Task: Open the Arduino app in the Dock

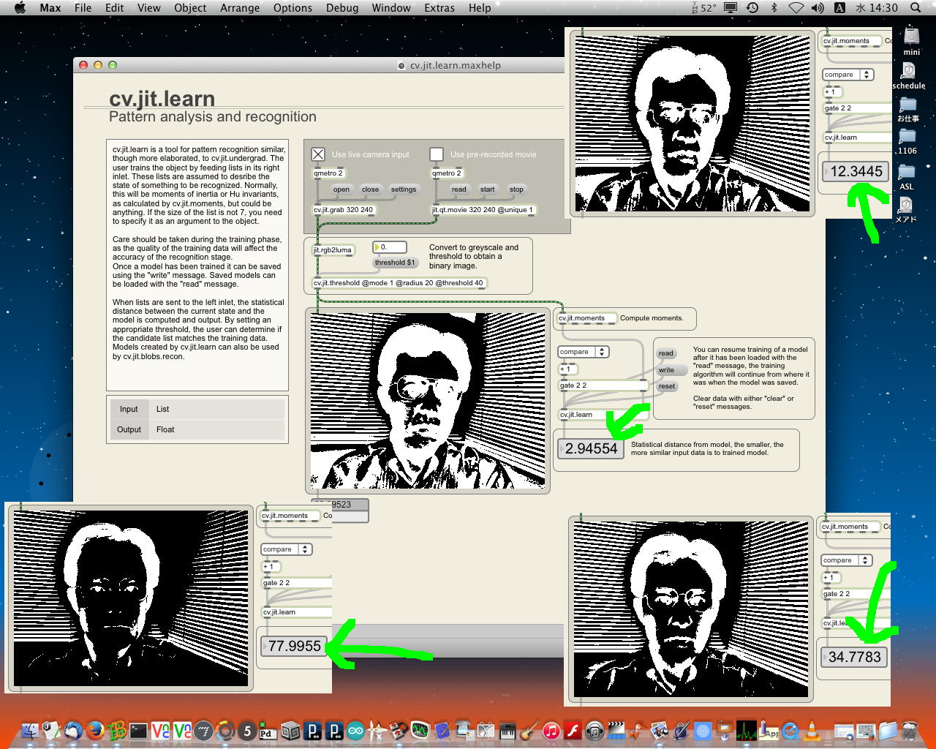Action: pyautogui.click(x=355, y=730)
